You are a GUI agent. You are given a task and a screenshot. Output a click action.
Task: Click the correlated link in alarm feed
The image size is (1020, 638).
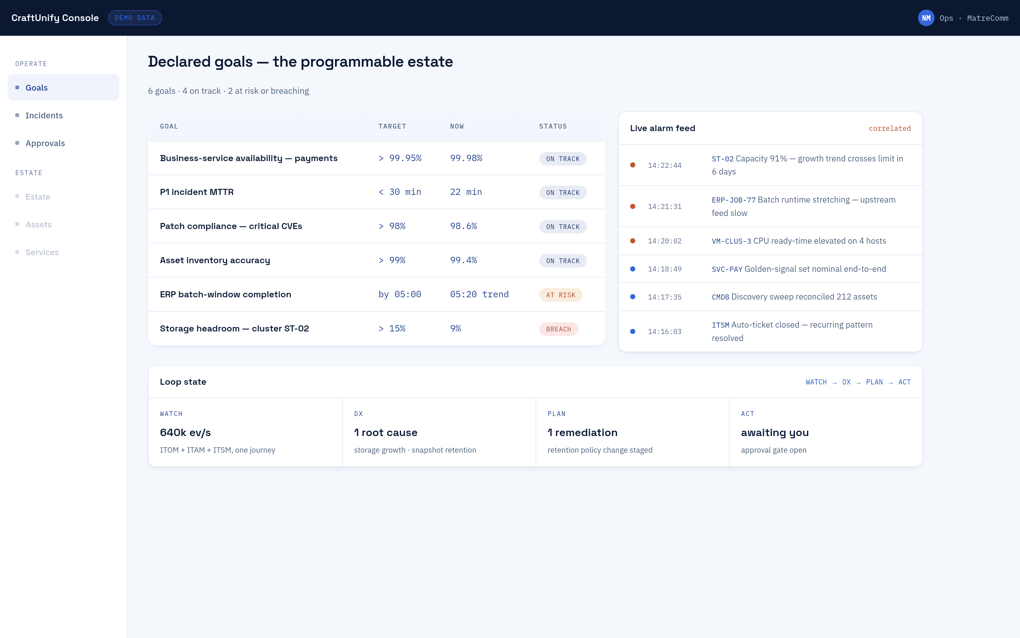pyautogui.click(x=889, y=128)
